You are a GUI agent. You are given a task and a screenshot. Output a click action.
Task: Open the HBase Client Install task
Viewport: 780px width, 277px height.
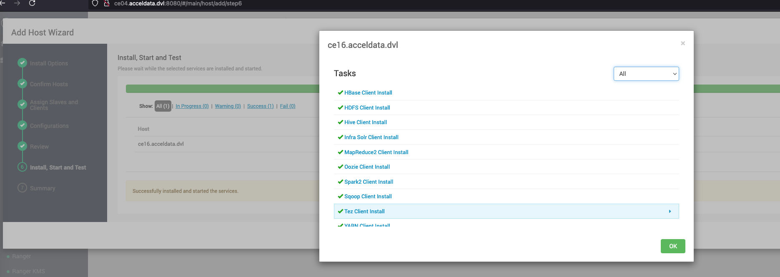[x=368, y=92]
